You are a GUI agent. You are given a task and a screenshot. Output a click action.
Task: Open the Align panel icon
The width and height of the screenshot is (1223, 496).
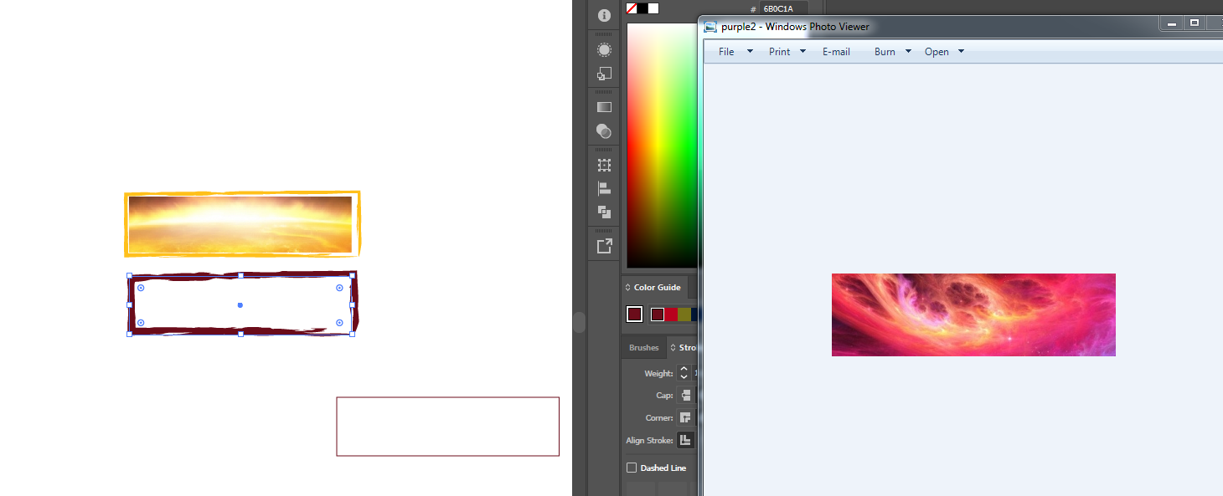point(604,189)
